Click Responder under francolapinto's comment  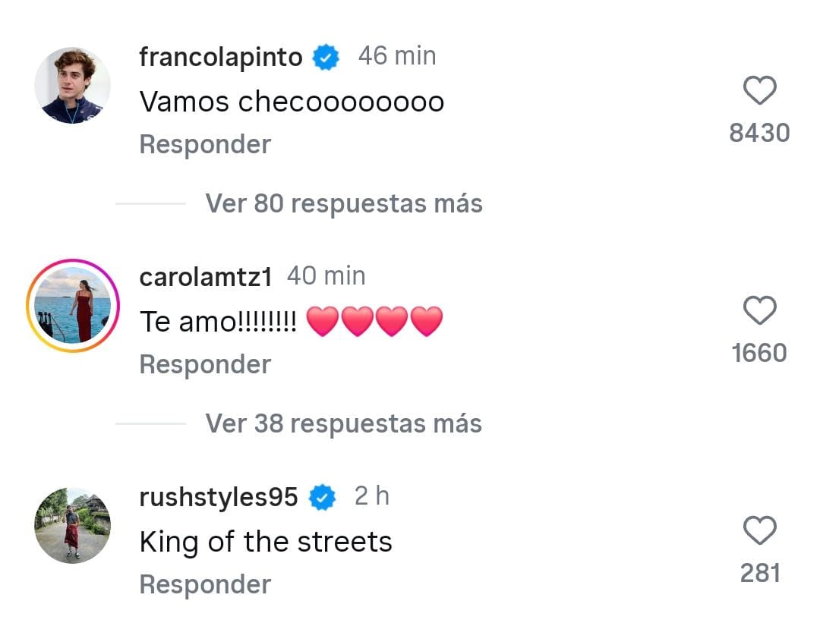204,143
